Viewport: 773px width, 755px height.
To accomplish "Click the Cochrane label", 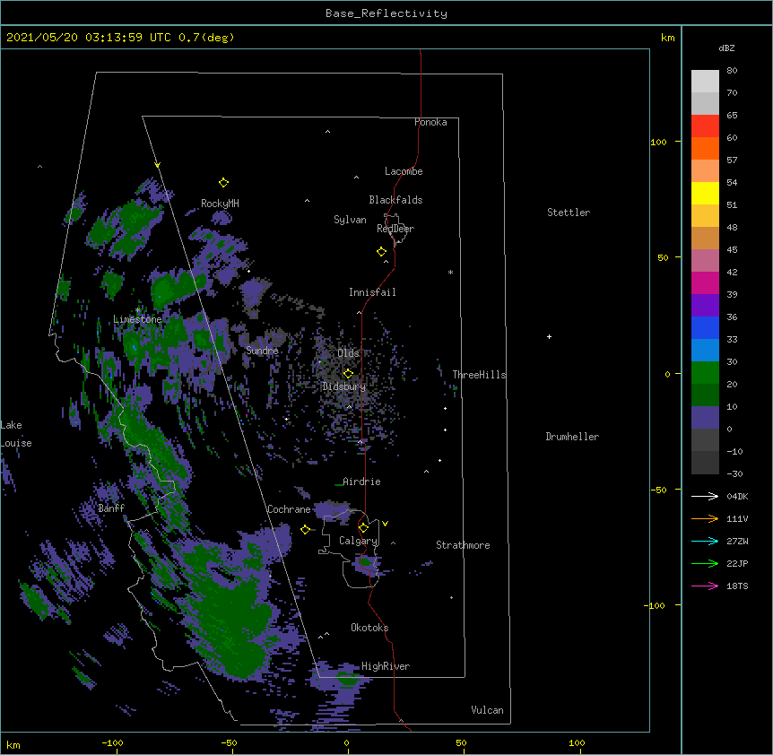I will pyautogui.click(x=289, y=509).
